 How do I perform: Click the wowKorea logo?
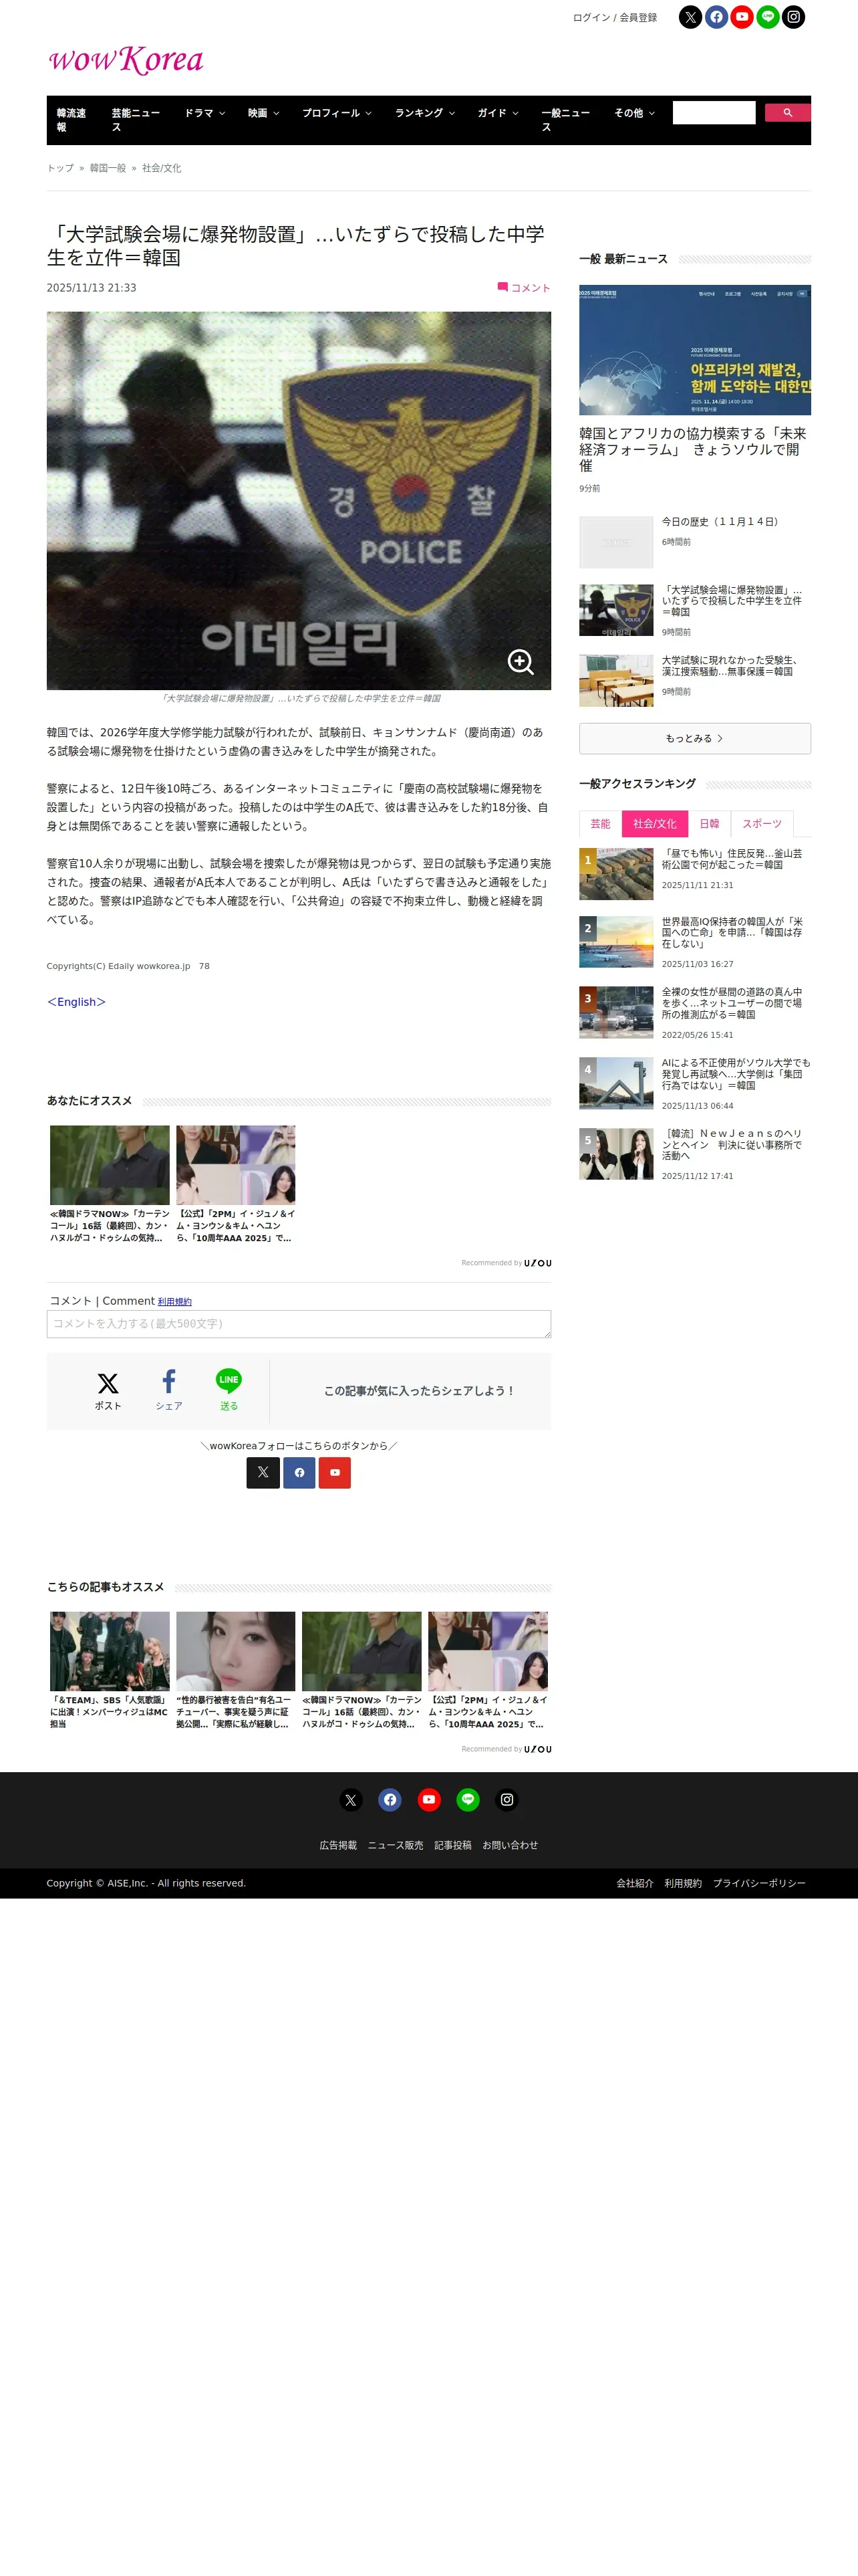(x=125, y=60)
